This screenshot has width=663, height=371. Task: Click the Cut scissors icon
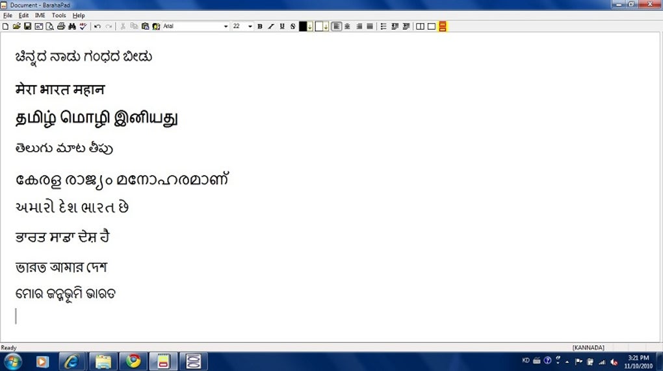pos(123,26)
